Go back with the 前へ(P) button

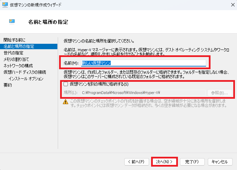click(136, 162)
